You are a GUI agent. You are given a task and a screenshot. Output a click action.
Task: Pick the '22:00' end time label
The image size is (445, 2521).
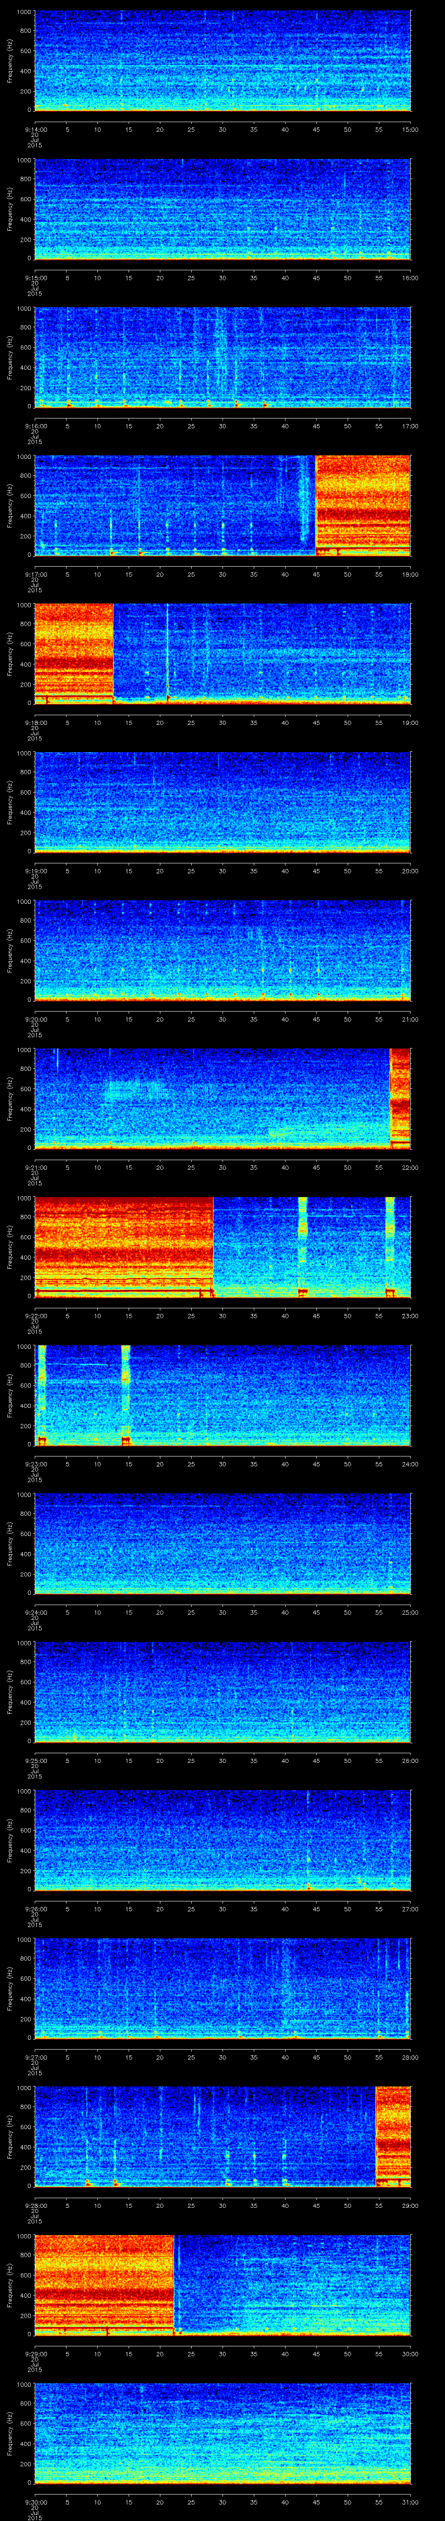[410, 1168]
